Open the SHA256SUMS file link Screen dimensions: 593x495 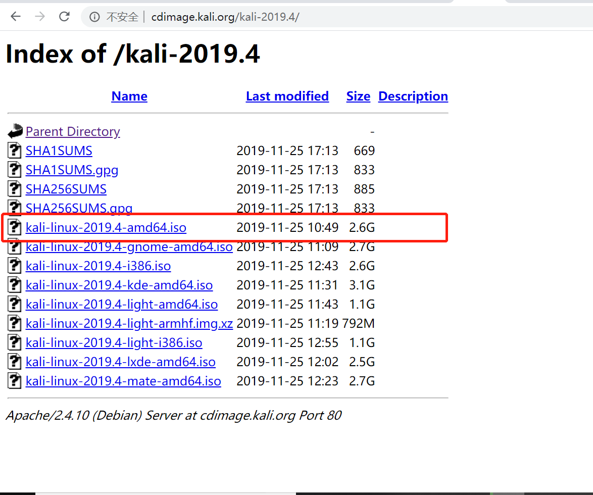pyautogui.click(x=66, y=189)
